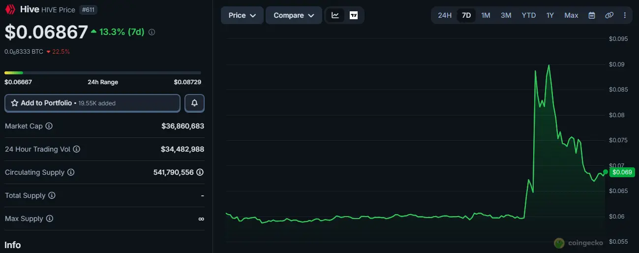Select the 1M time range
Viewport: 639px width, 253px height.
click(486, 15)
